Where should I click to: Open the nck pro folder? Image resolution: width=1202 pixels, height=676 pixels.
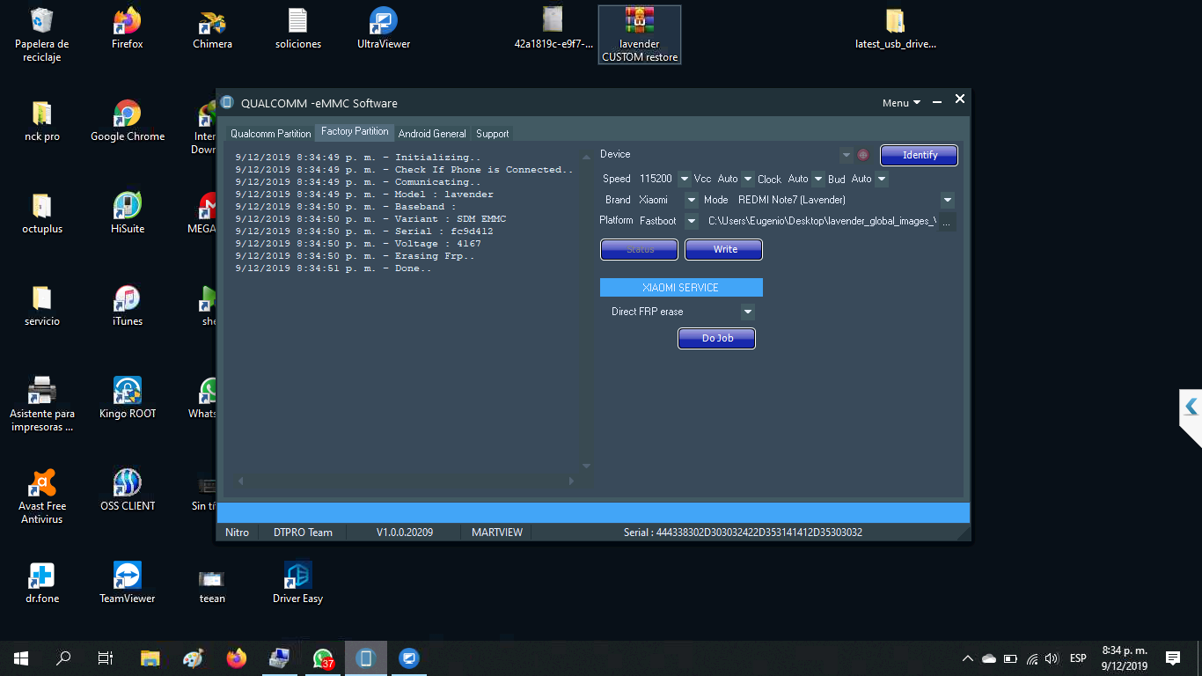click(x=42, y=121)
